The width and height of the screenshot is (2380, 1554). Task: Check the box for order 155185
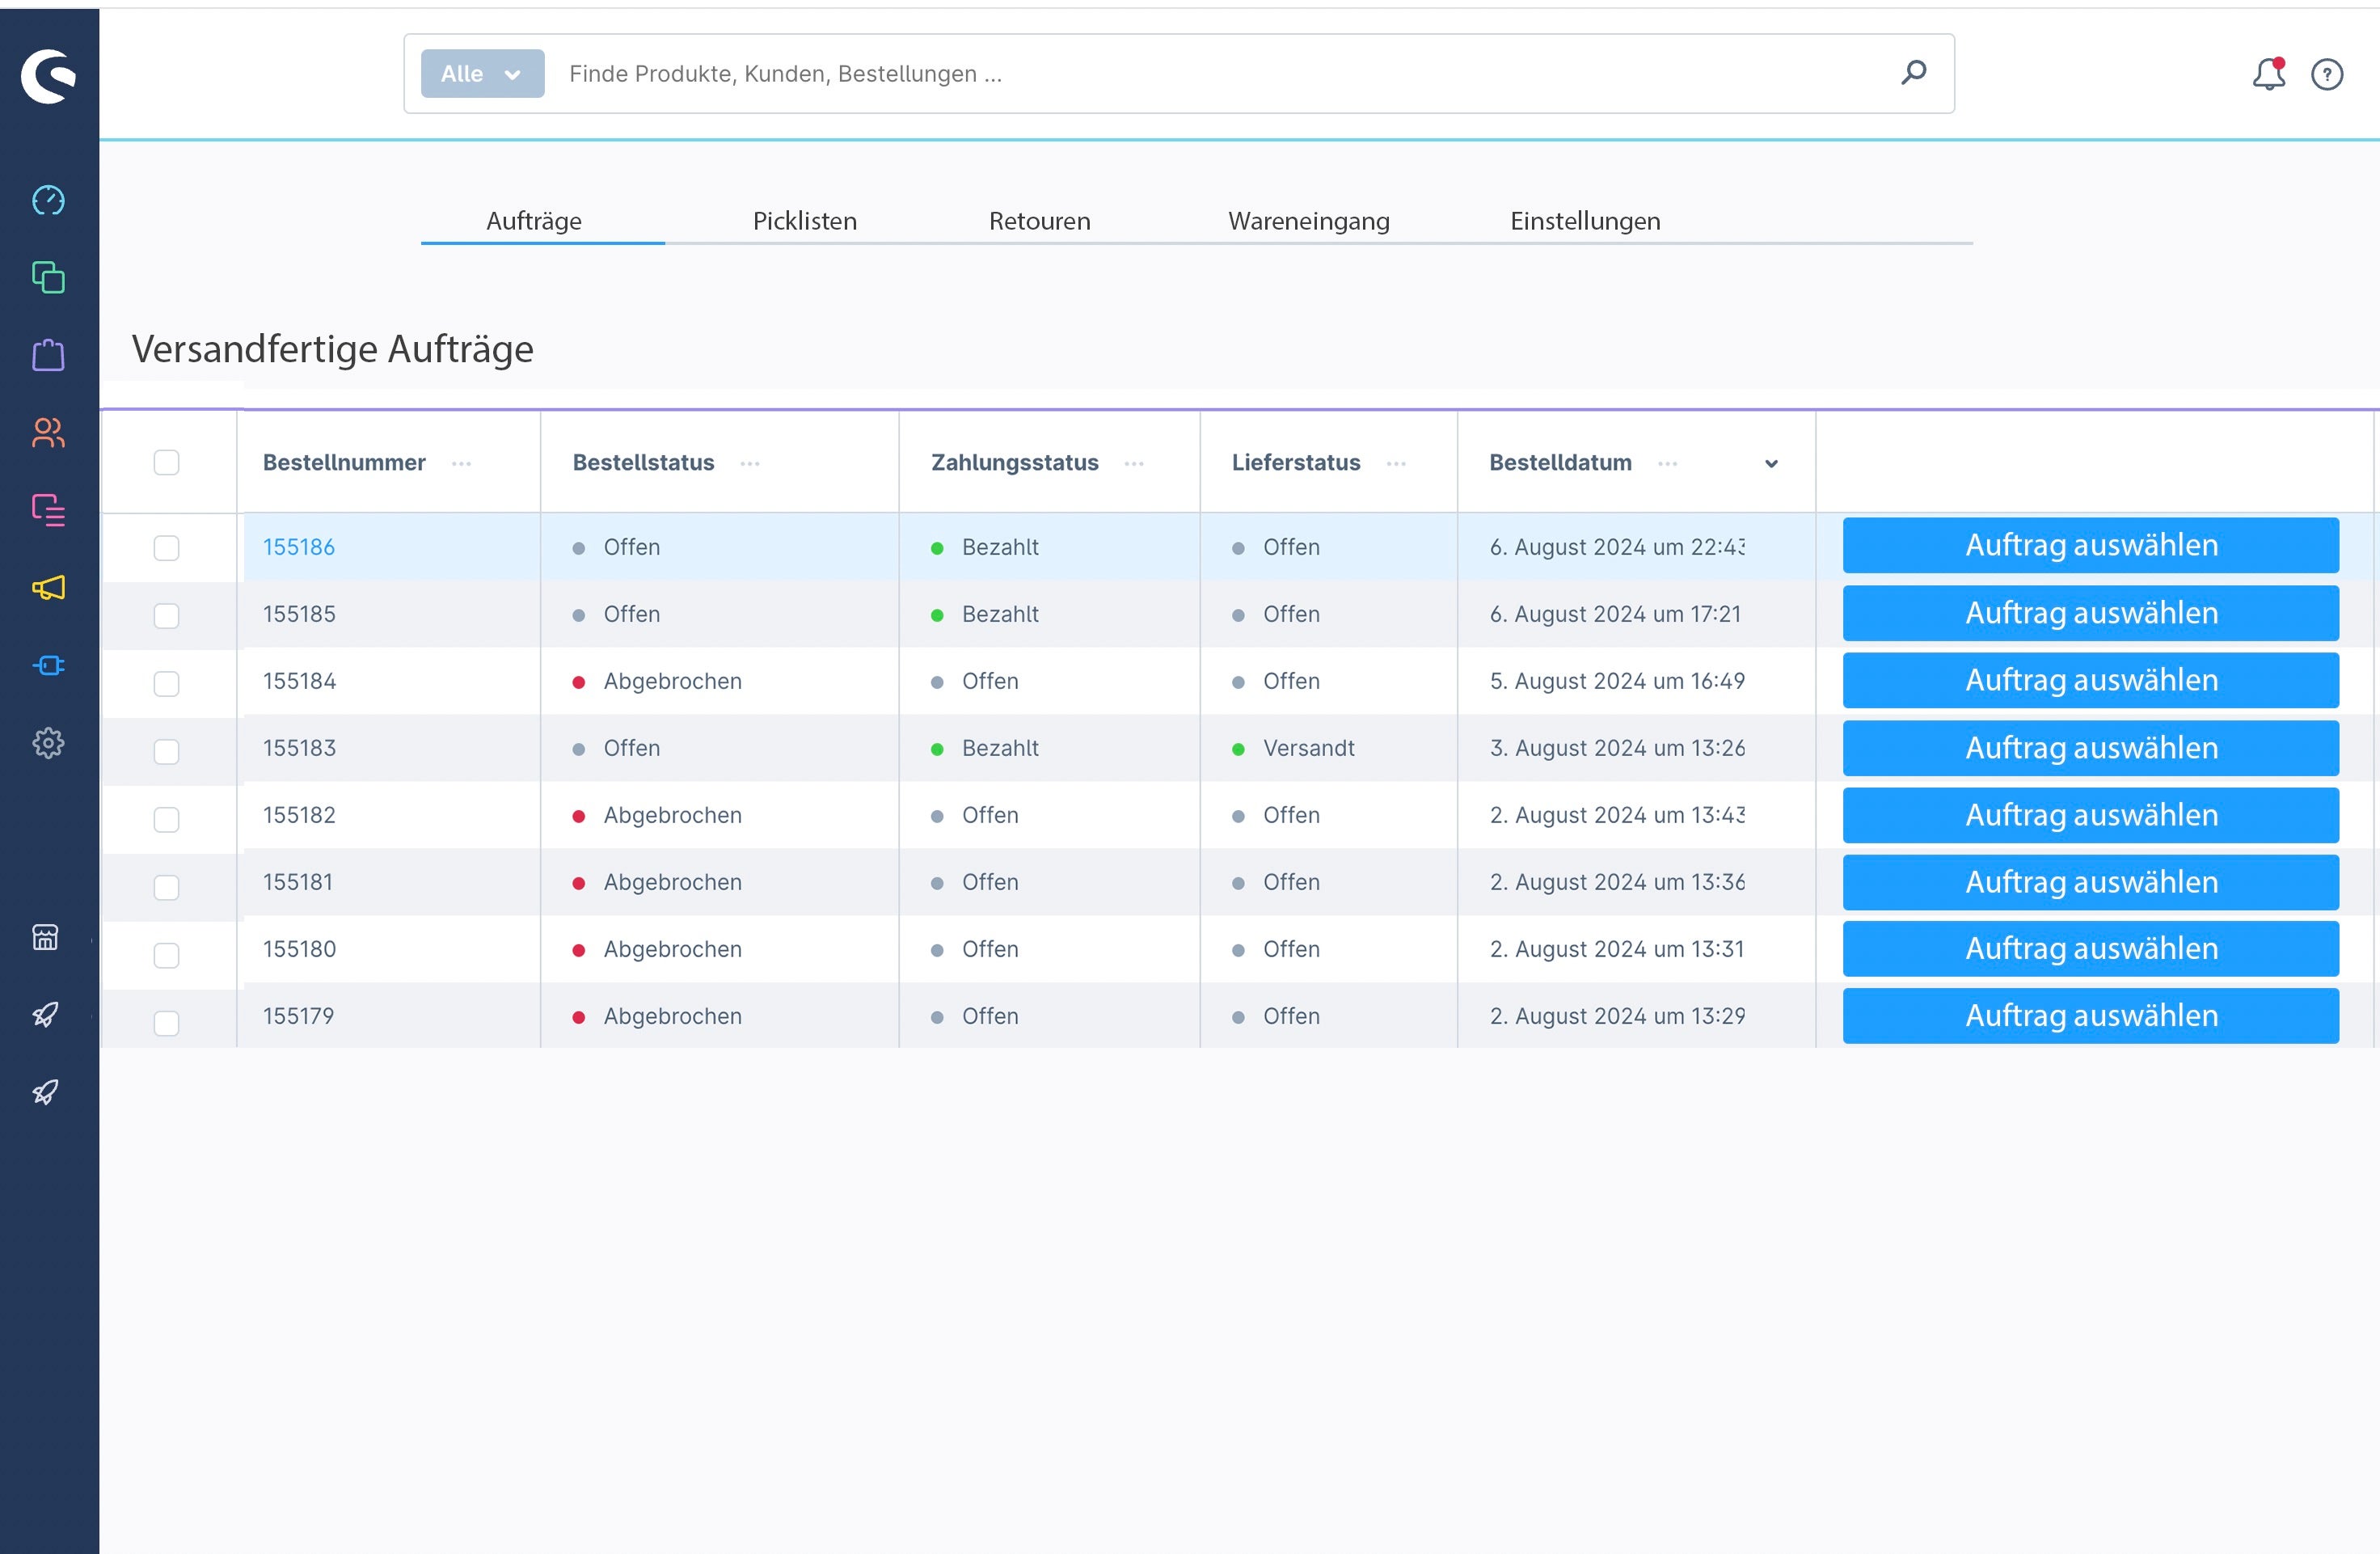tap(167, 616)
